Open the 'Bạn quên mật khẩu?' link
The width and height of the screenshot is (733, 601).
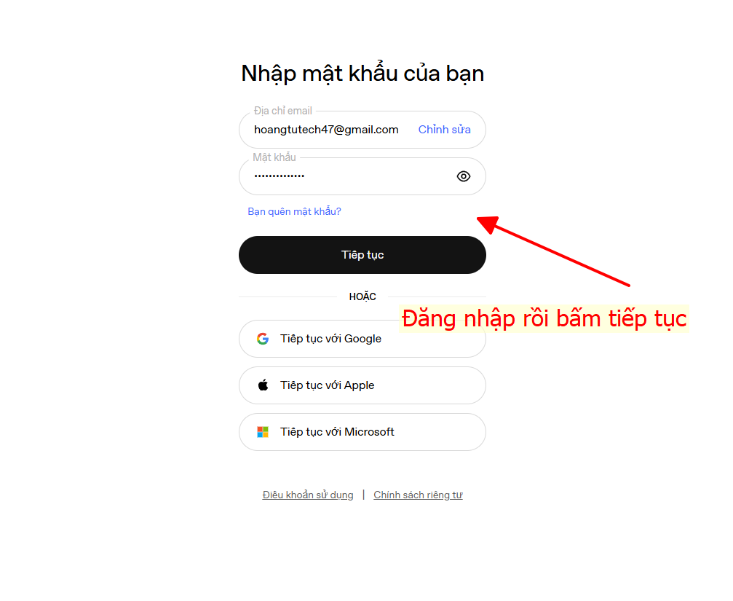294,212
